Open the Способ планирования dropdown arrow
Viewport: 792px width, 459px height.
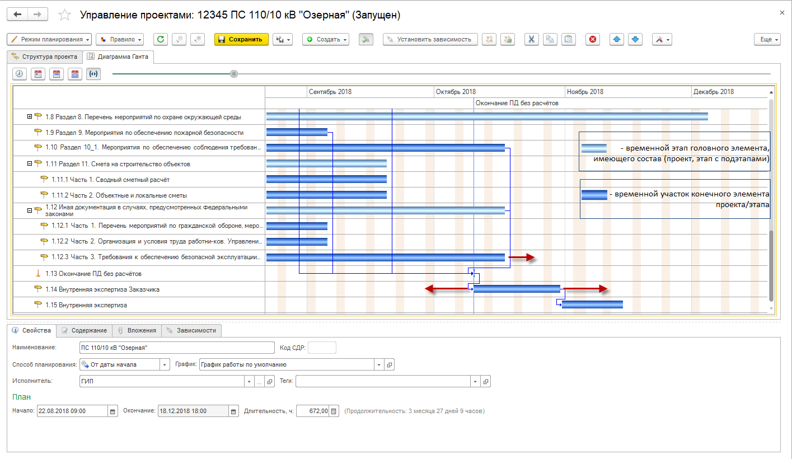pos(165,364)
